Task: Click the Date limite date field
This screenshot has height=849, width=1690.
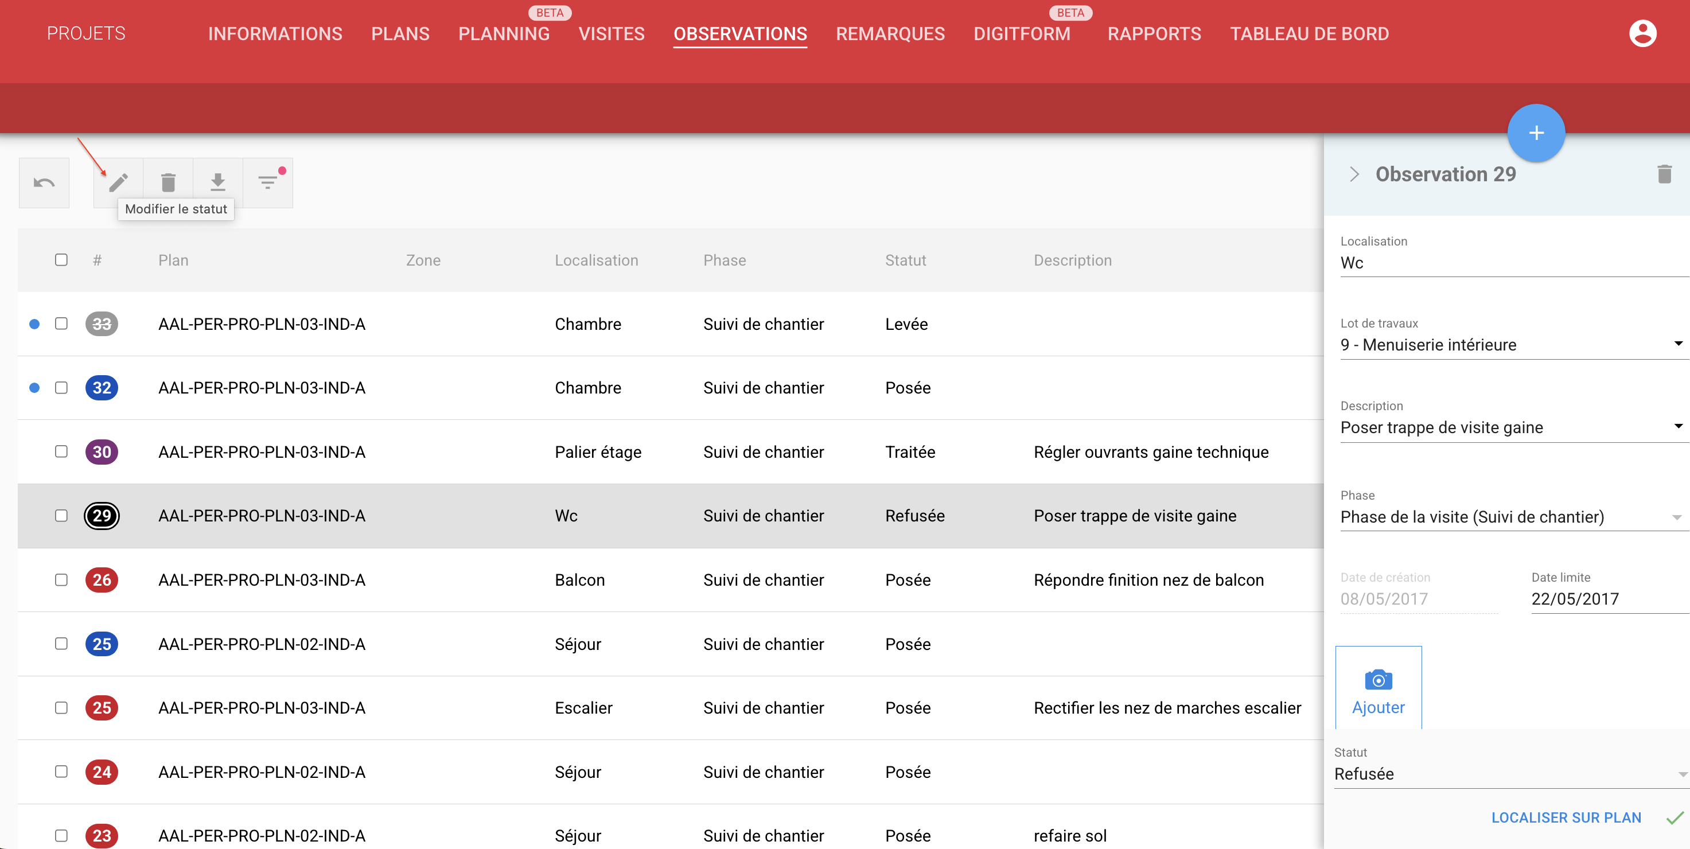Action: pos(1606,598)
